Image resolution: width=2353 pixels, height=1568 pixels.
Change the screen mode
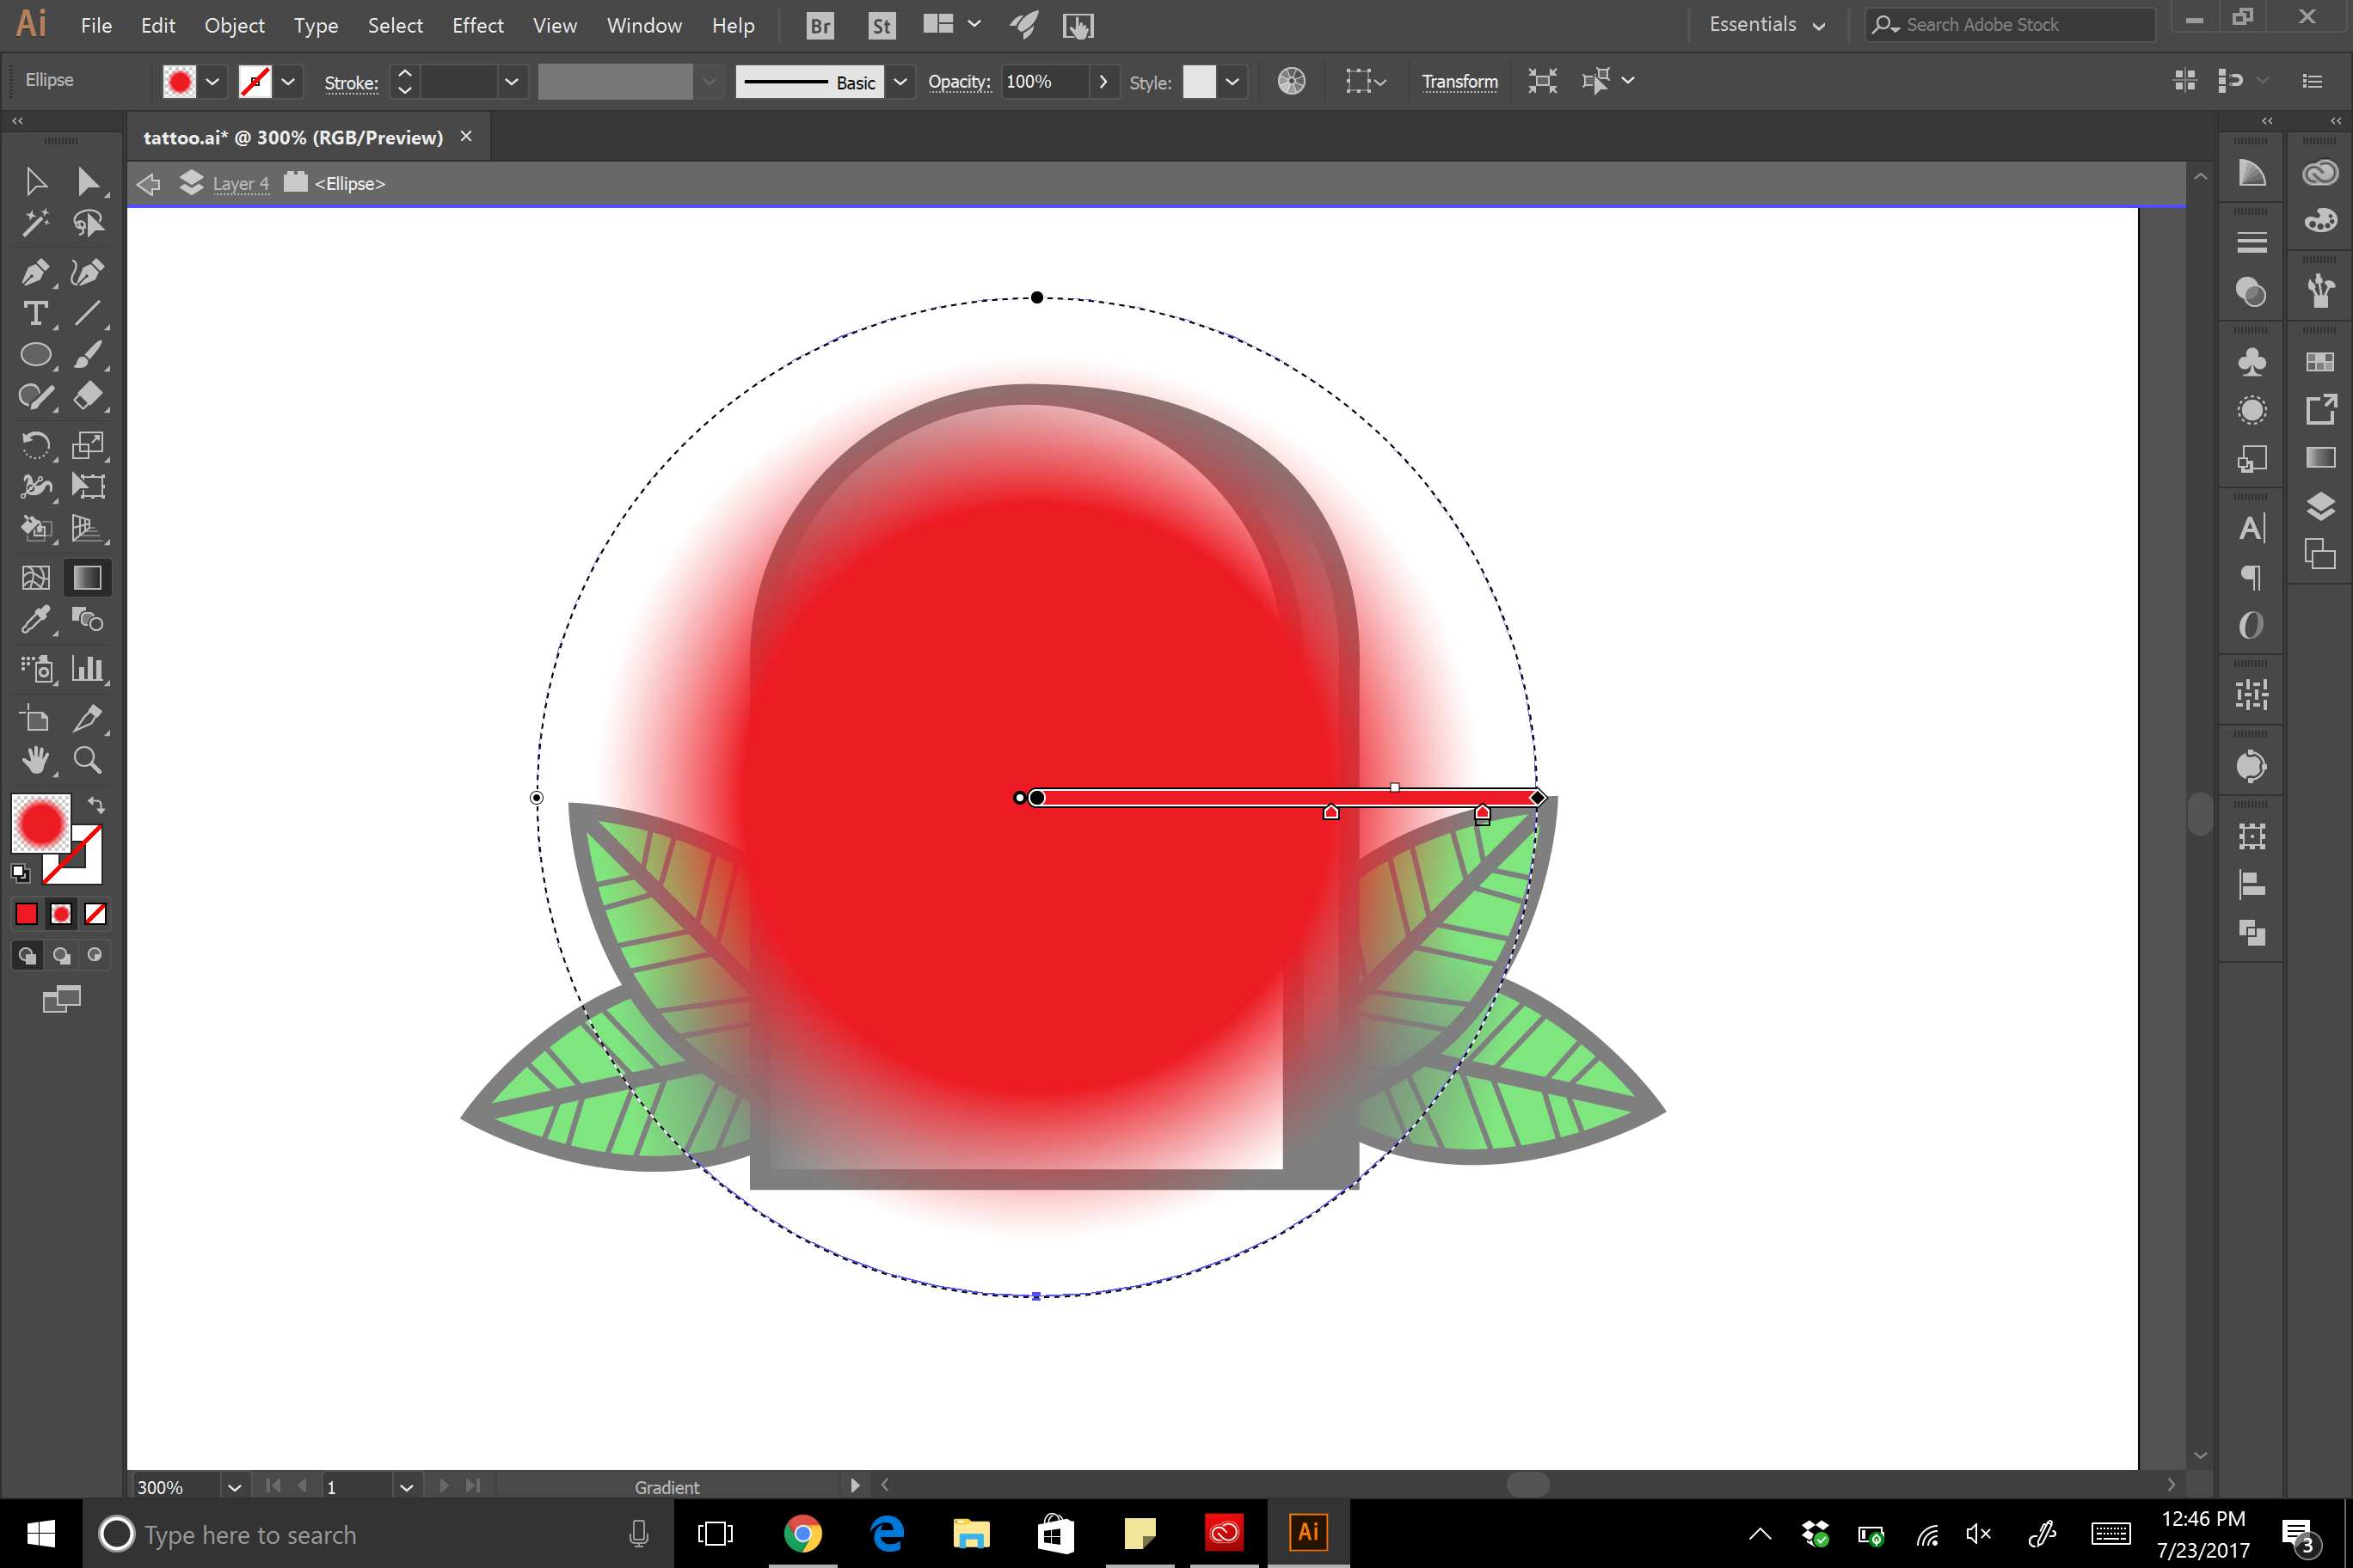pos(61,999)
